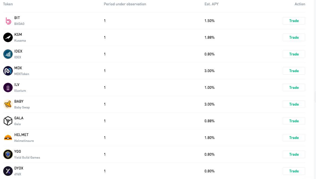Select Trade in the HELMET row
Screen dimensions: 316x179
pyautogui.click(x=294, y=138)
